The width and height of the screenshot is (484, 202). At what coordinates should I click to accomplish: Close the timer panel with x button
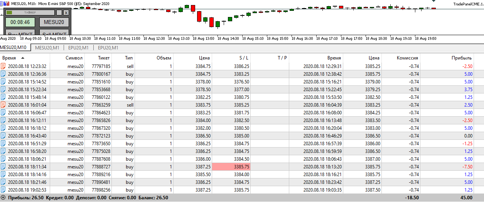[x=66, y=13]
